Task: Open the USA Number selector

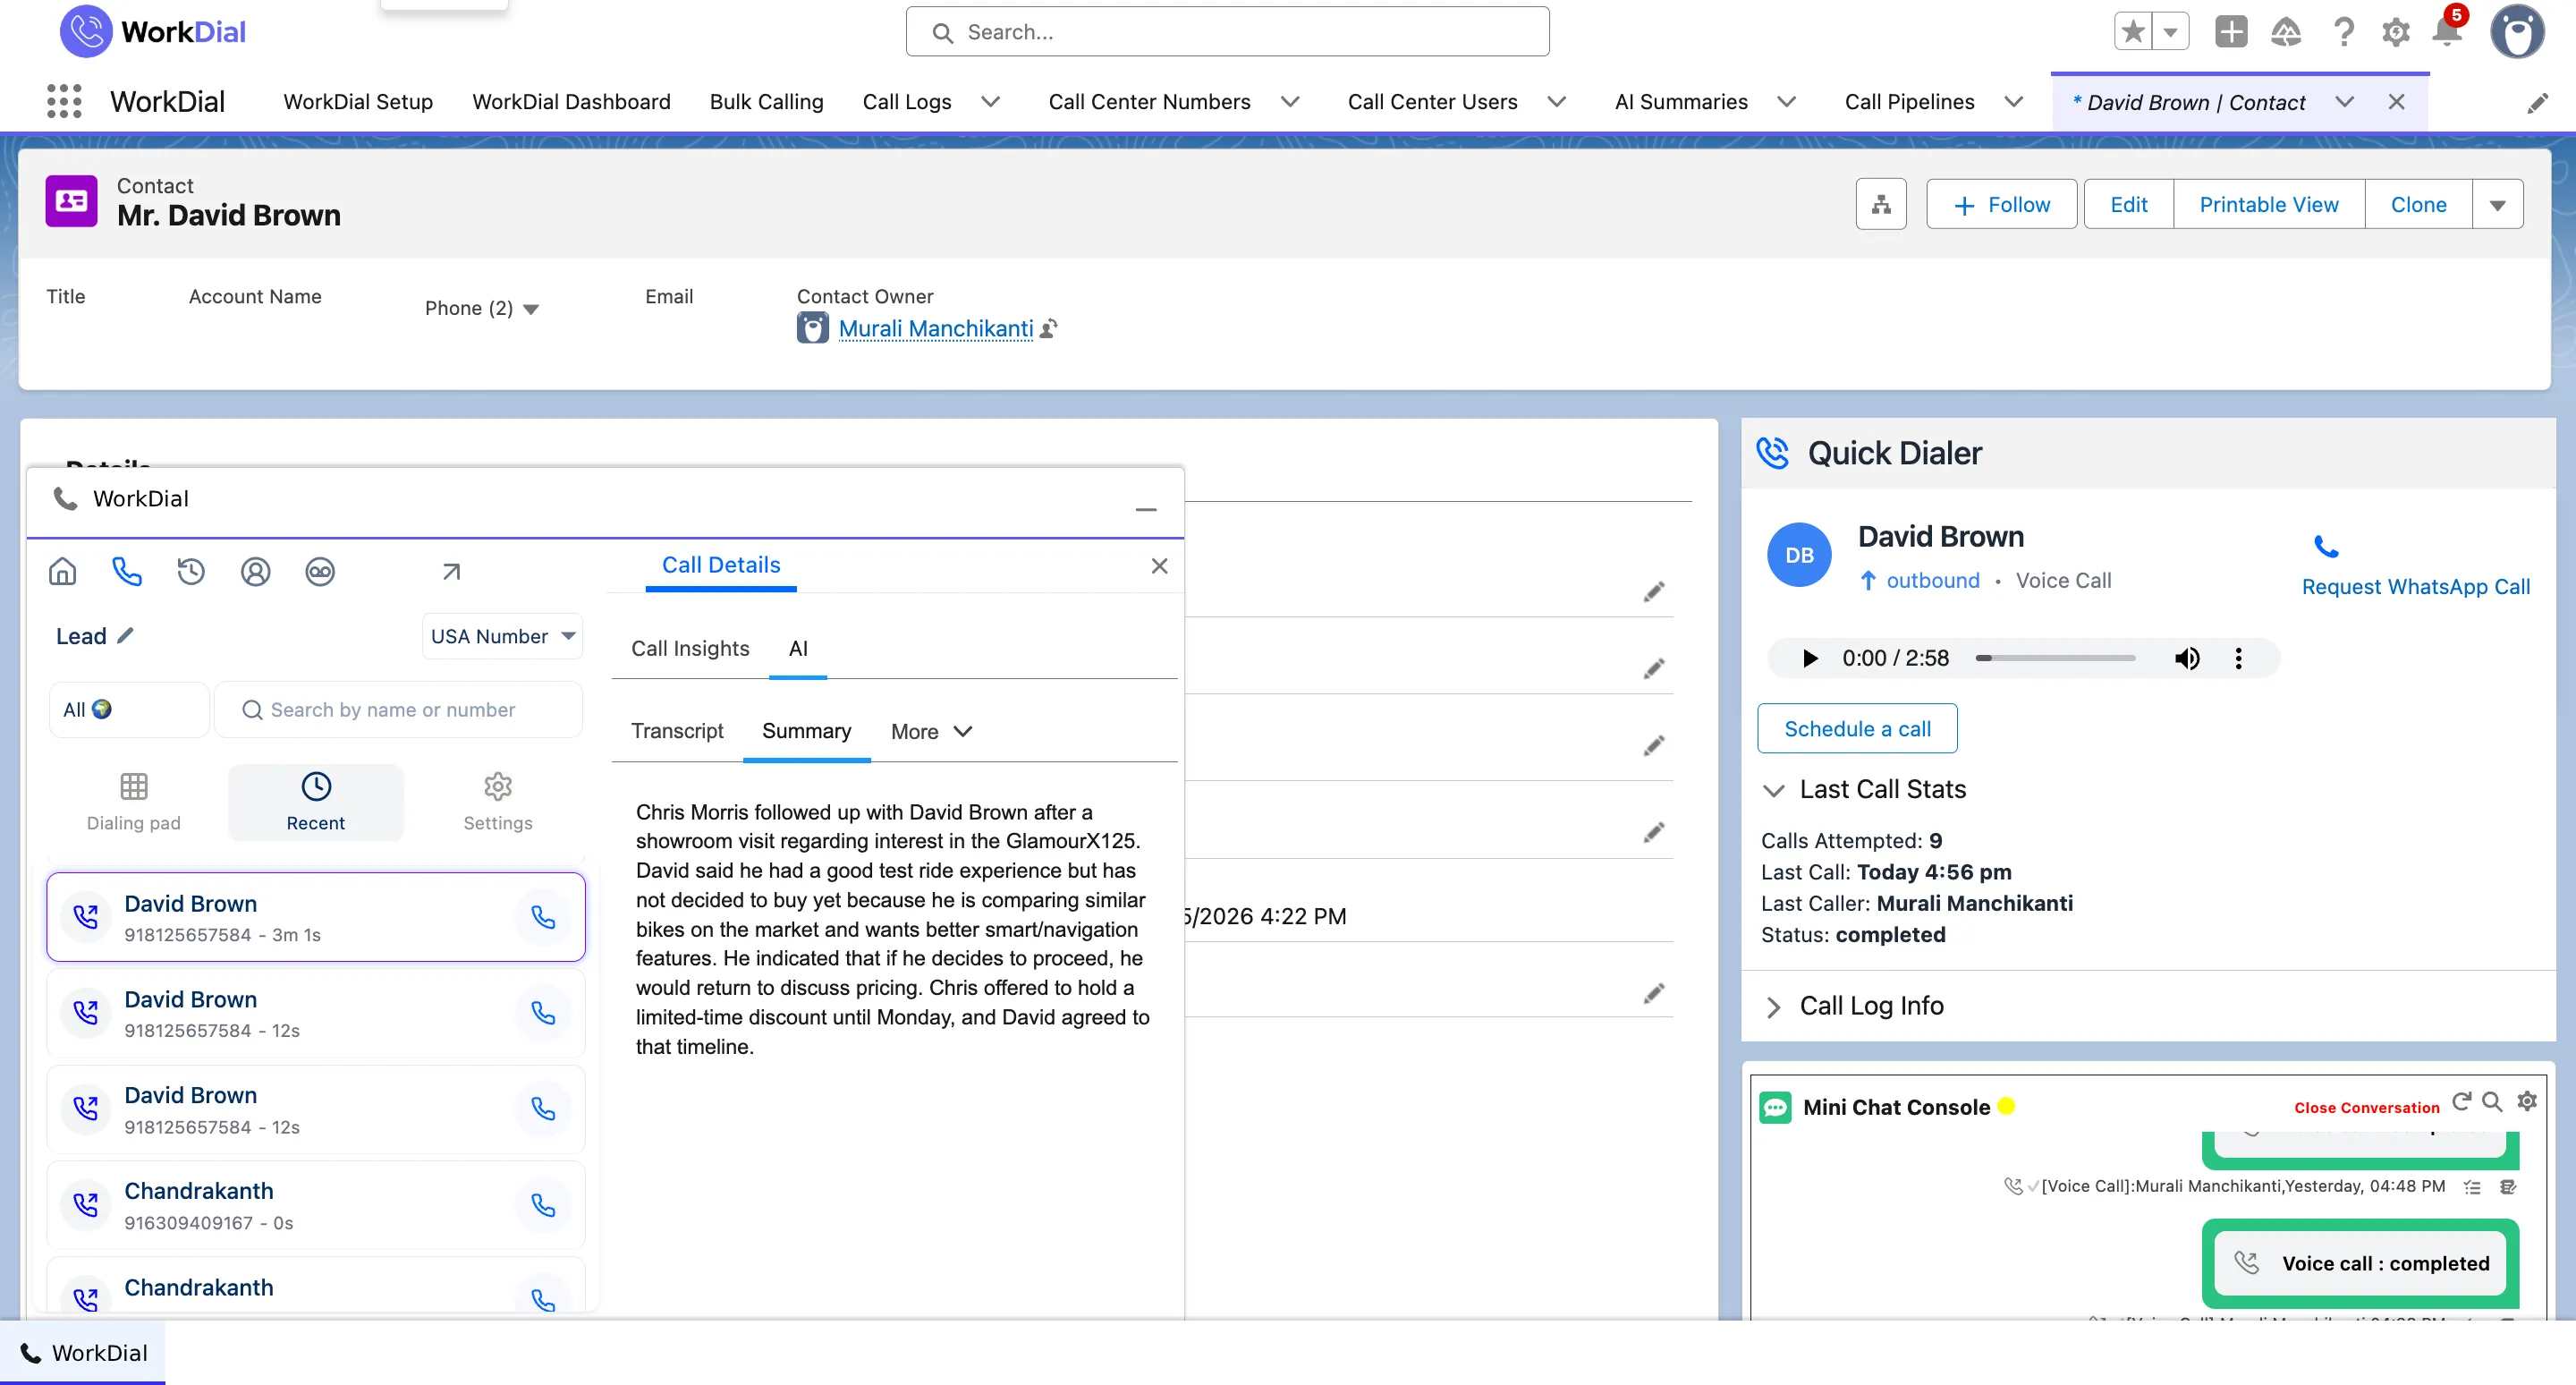Action: pyautogui.click(x=502, y=636)
